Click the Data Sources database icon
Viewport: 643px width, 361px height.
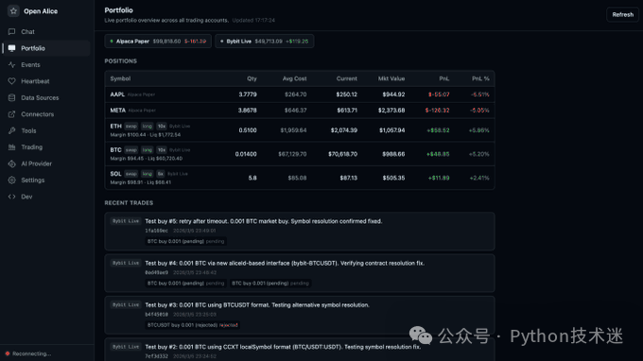[x=12, y=97]
